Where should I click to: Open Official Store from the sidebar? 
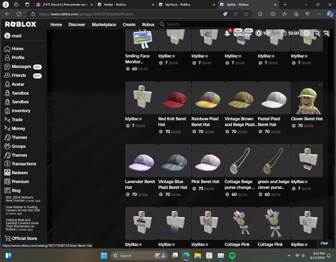21,239
